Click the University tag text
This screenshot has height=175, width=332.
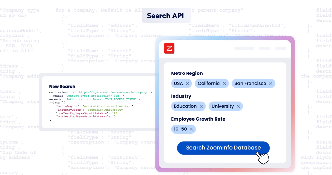222,106
